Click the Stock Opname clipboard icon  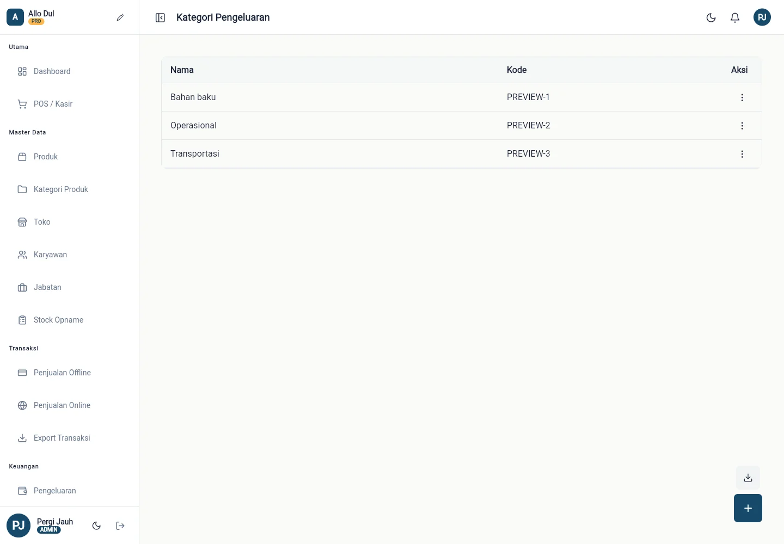click(x=22, y=320)
